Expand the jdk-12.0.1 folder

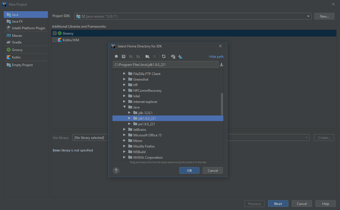[129, 113]
